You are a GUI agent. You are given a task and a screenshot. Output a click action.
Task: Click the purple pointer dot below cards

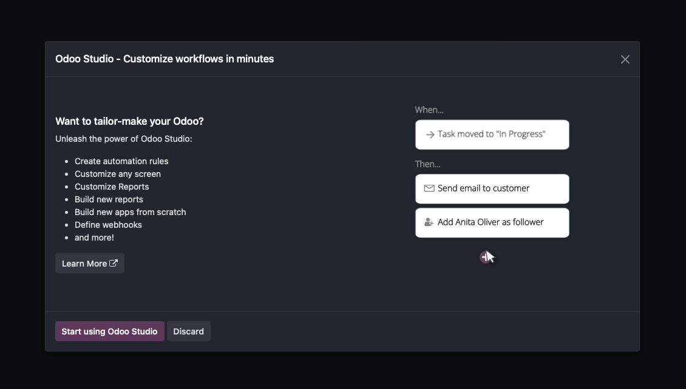484,257
